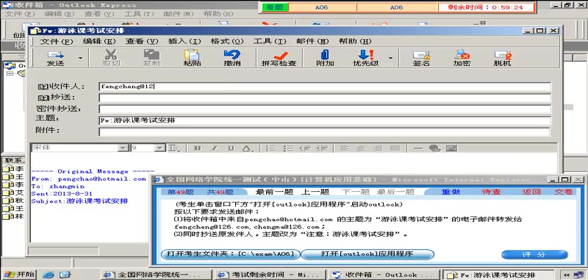
Task: Click the 返回 link in exam window
Action: click(532, 192)
